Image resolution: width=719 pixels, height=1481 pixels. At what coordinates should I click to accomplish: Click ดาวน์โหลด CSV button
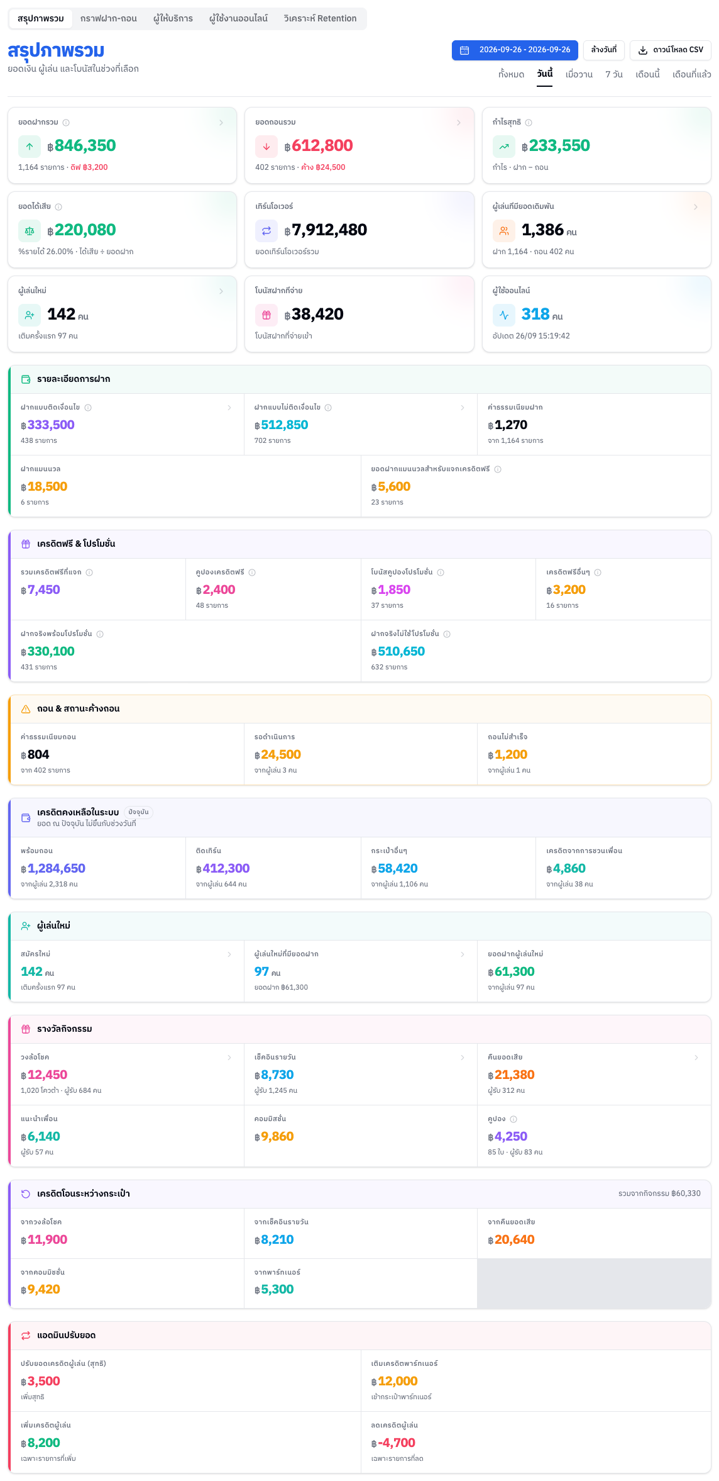click(671, 50)
